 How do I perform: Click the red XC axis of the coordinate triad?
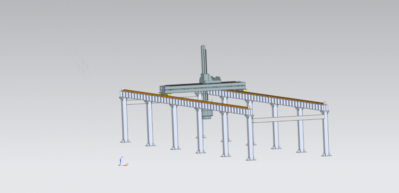point(124,165)
